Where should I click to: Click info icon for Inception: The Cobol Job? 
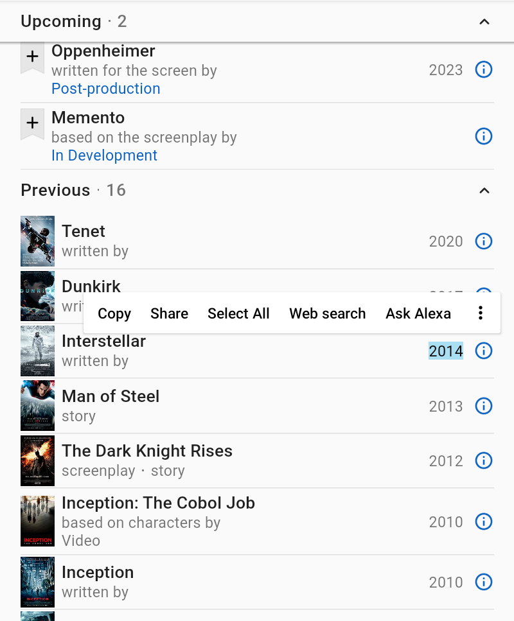click(483, 521)
